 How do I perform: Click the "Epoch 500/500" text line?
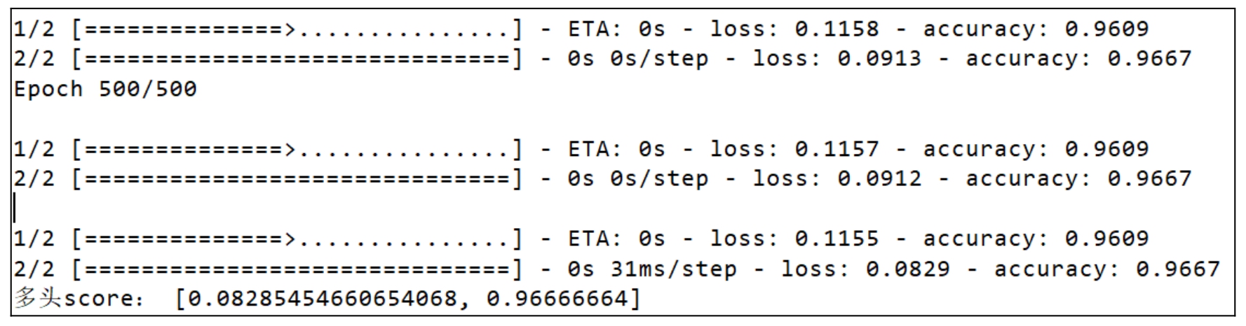click(105, 90)
